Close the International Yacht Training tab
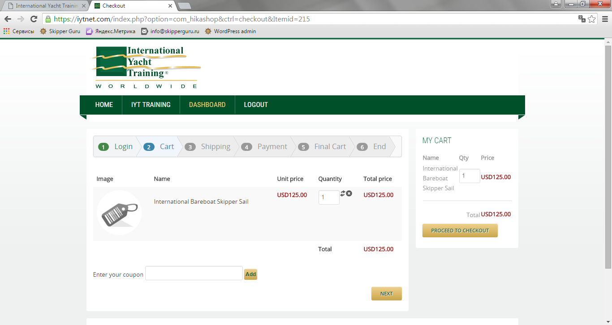This screenshot has width=612, height=325. (84, 6)
